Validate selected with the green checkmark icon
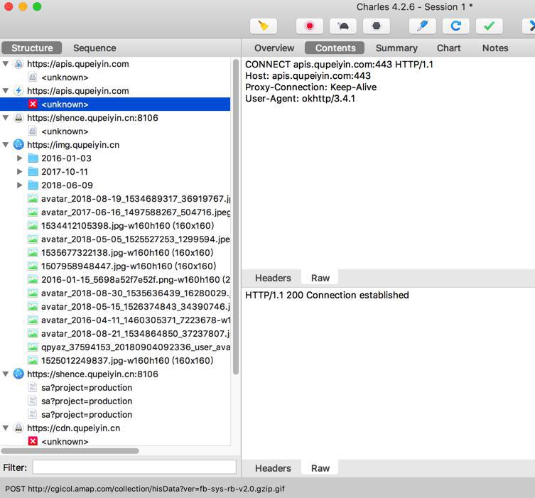 point(490,26)
